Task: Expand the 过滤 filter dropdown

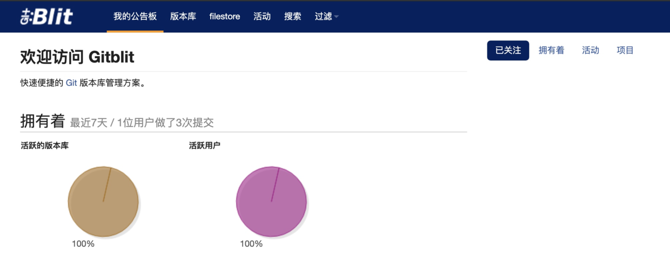Action: click(324, 16)
